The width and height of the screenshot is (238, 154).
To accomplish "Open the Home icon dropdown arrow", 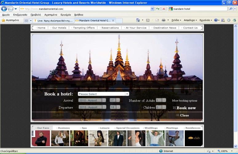I will click(x=143, y=20).
